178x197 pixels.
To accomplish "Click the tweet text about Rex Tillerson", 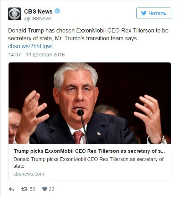I will (88, 34).
